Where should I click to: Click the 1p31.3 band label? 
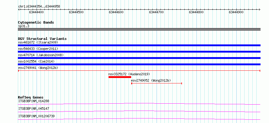click(x=23, y=26)
